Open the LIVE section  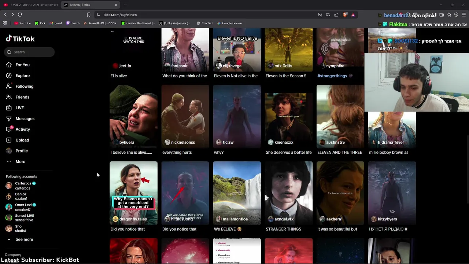coord(15,108)
